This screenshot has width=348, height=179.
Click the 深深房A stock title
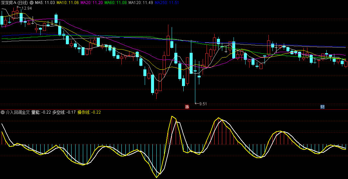[x=14, y=3]
